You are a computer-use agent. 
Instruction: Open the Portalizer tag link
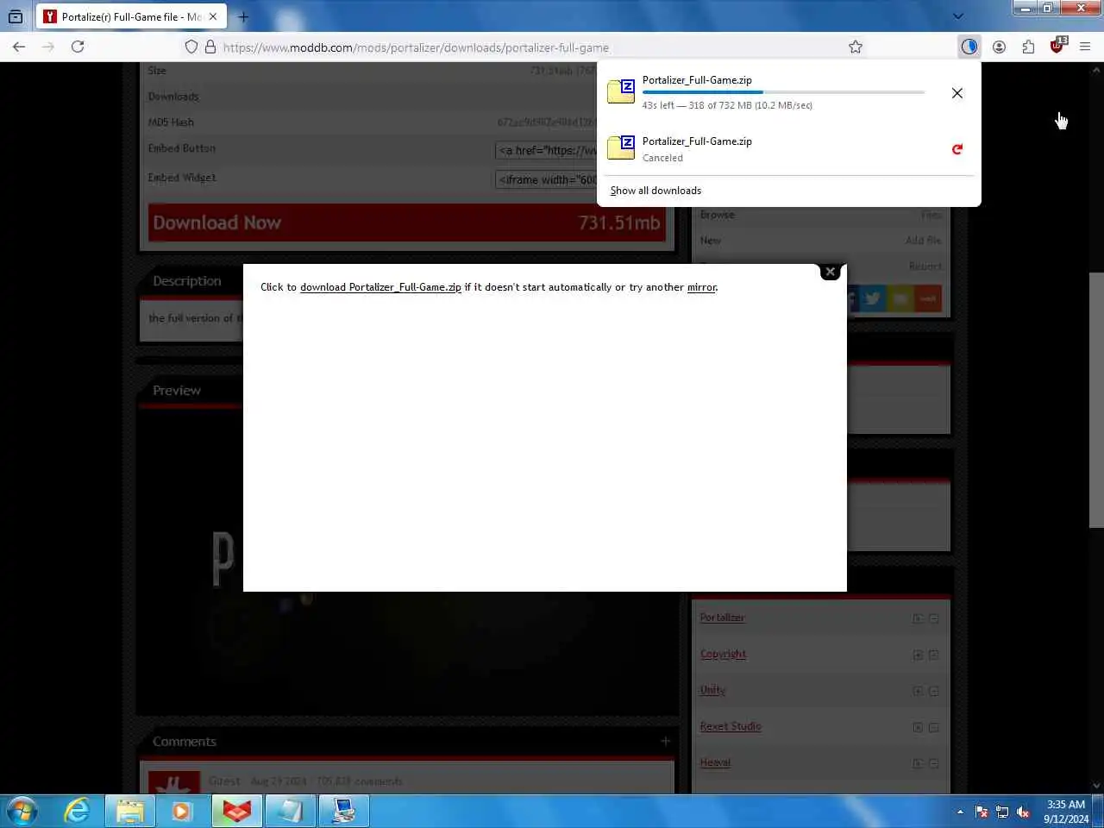722,618
